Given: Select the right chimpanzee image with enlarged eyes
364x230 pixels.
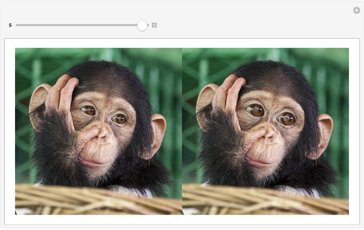Looking at the screenshot, I should 265,131.
